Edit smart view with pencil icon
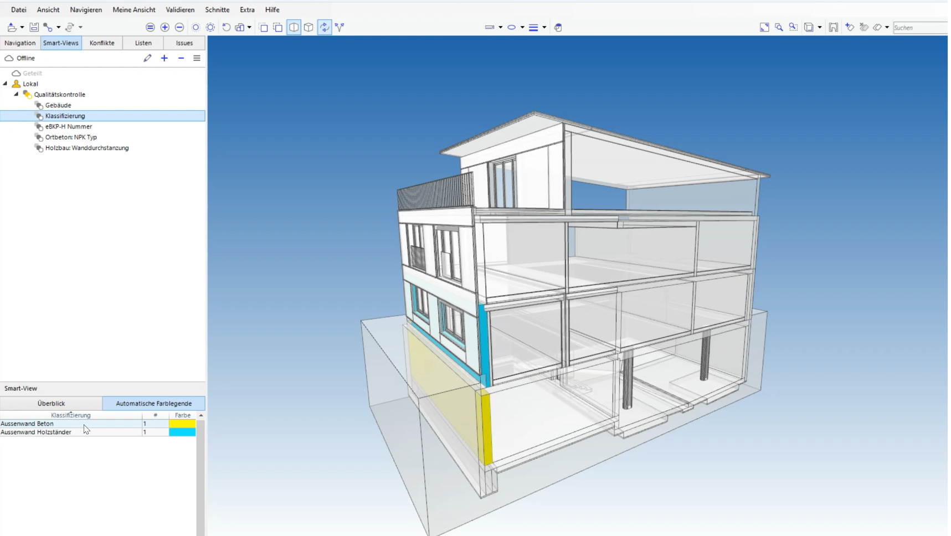Image resolution: width=951 pixels, height=536 pixels. [147, 58]
